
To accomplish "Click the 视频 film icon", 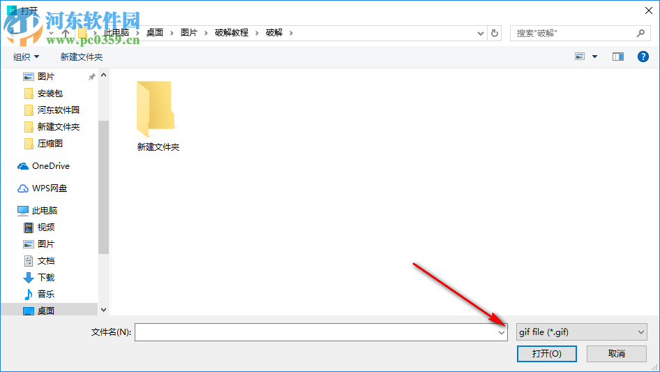I will pyautogui.click(x=28, y=228).
